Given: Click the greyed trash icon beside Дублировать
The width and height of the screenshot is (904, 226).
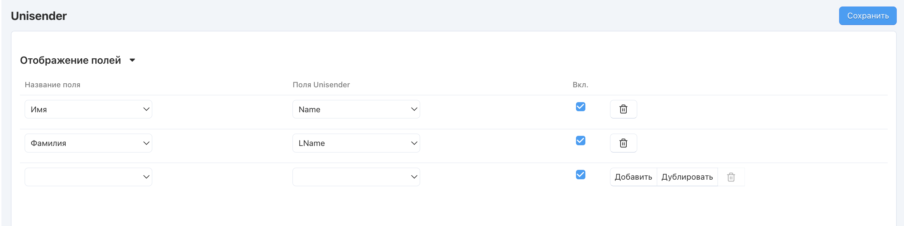Looking at the screenshot, I should pos(731,177).
